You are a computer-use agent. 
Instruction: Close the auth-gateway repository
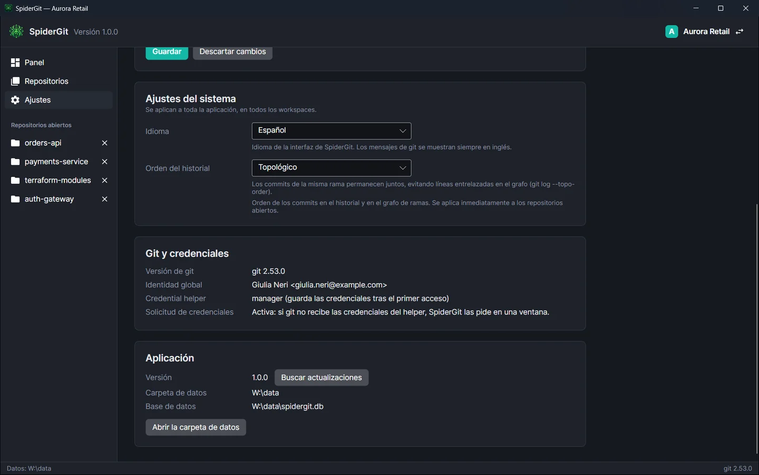coord(104,199)
